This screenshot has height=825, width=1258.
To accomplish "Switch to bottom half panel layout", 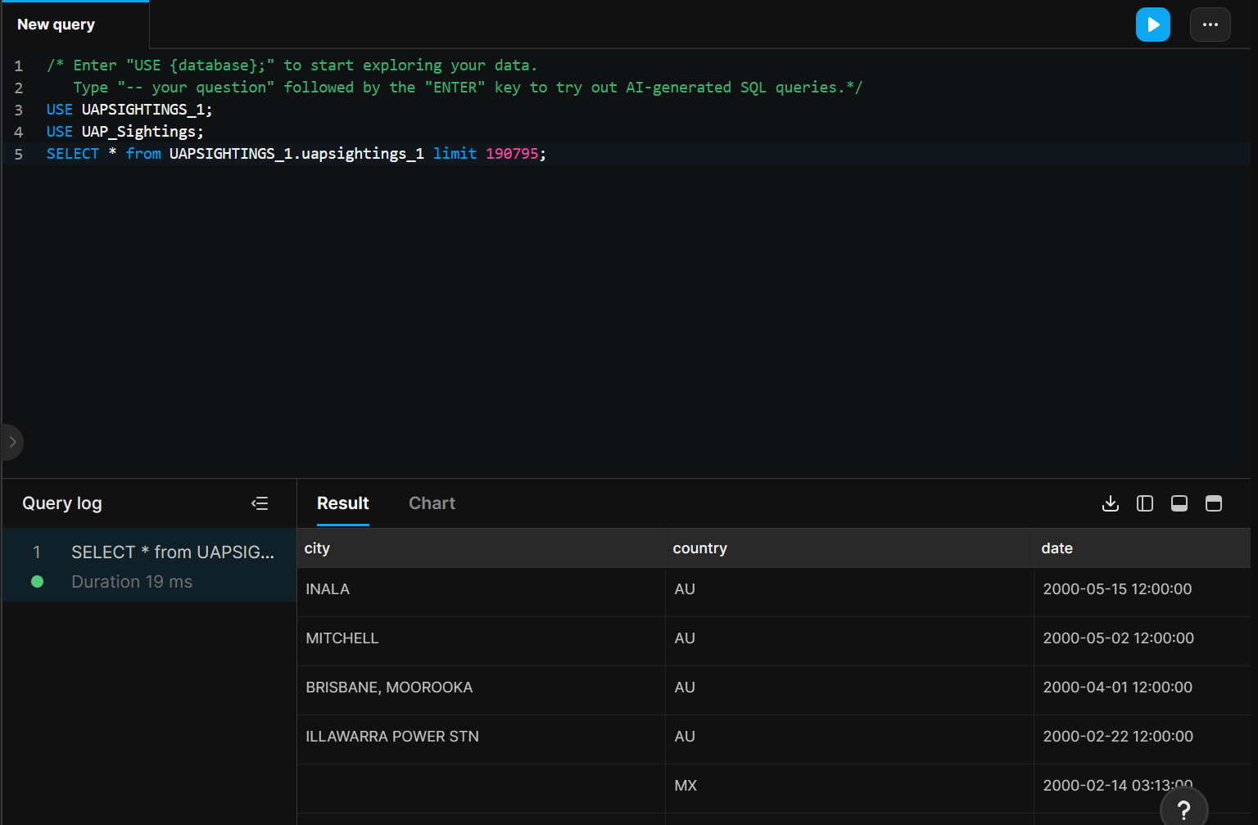I will [x=1179, y=503].
